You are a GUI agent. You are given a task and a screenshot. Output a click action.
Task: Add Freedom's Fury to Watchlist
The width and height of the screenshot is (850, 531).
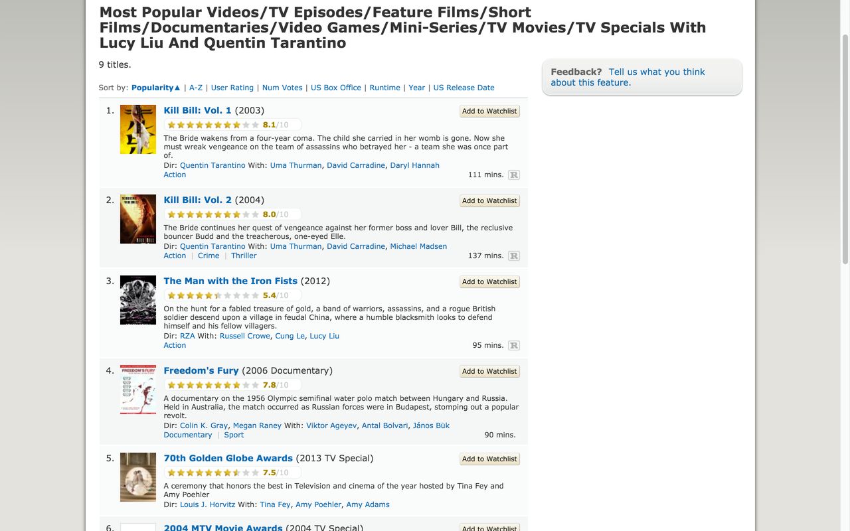pos(489,372)
